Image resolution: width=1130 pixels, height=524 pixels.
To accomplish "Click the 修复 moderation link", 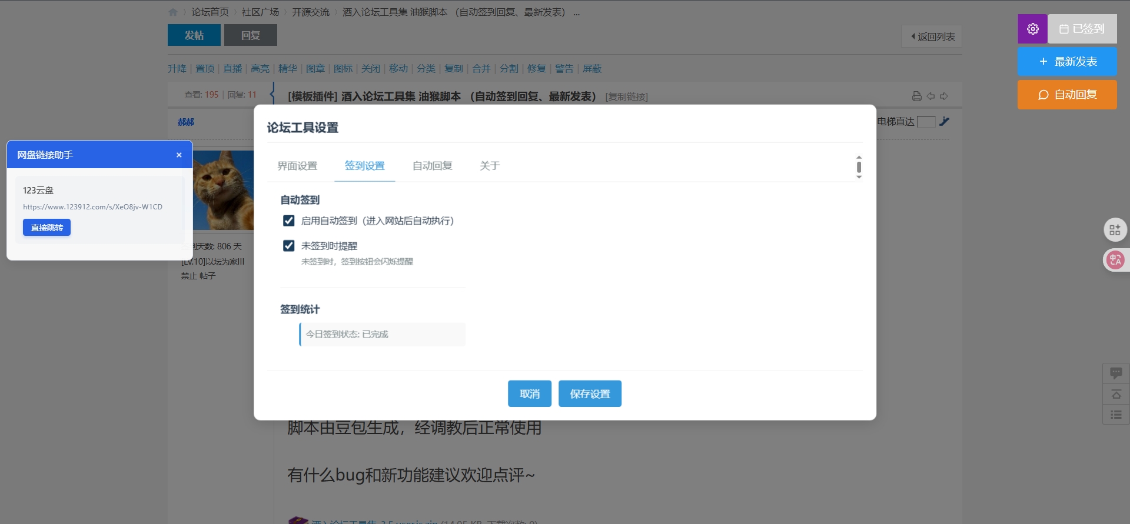I will pyautogui.click(x=537, y=69).
